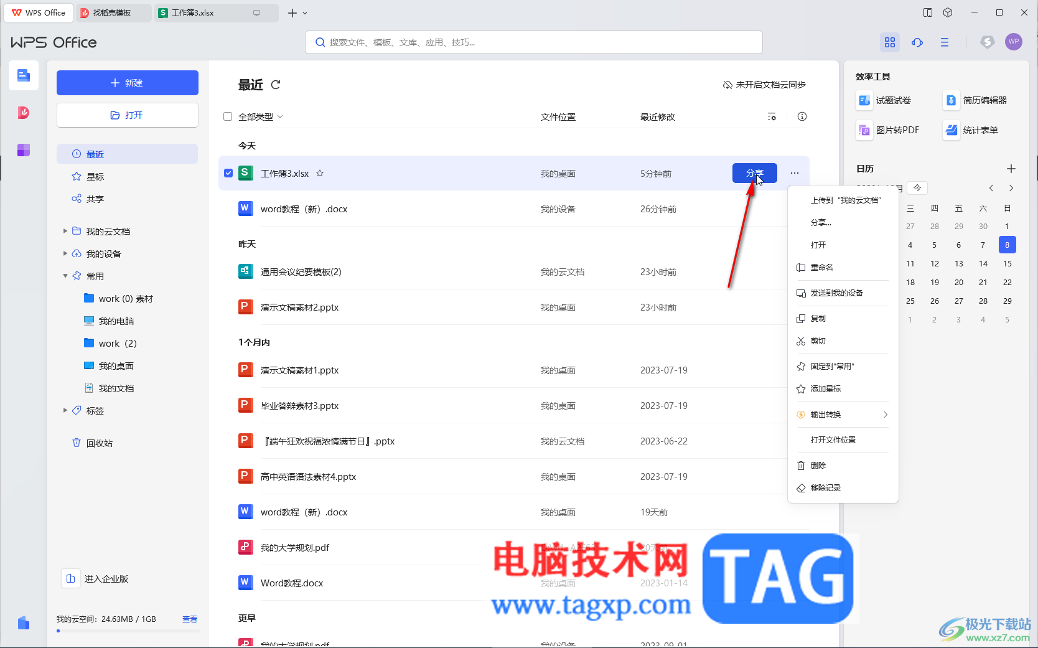Launch the 简历编辑器 tool
The height and width of the screenshot is (648, 1038).
point(976,100)
